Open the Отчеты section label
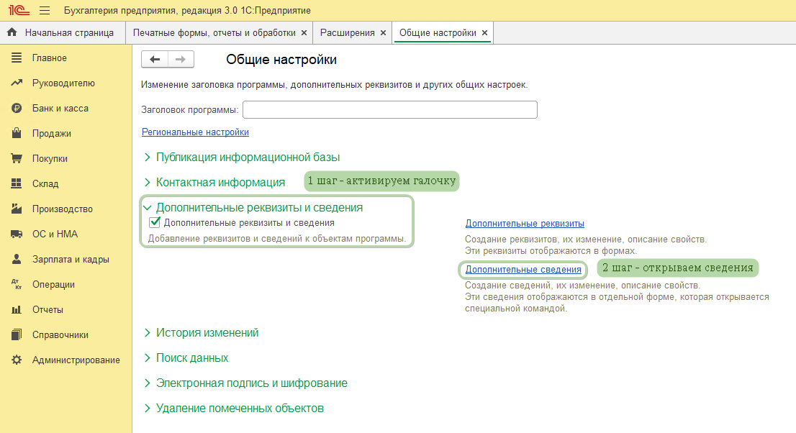796x433 pixels. click(48, 309)
